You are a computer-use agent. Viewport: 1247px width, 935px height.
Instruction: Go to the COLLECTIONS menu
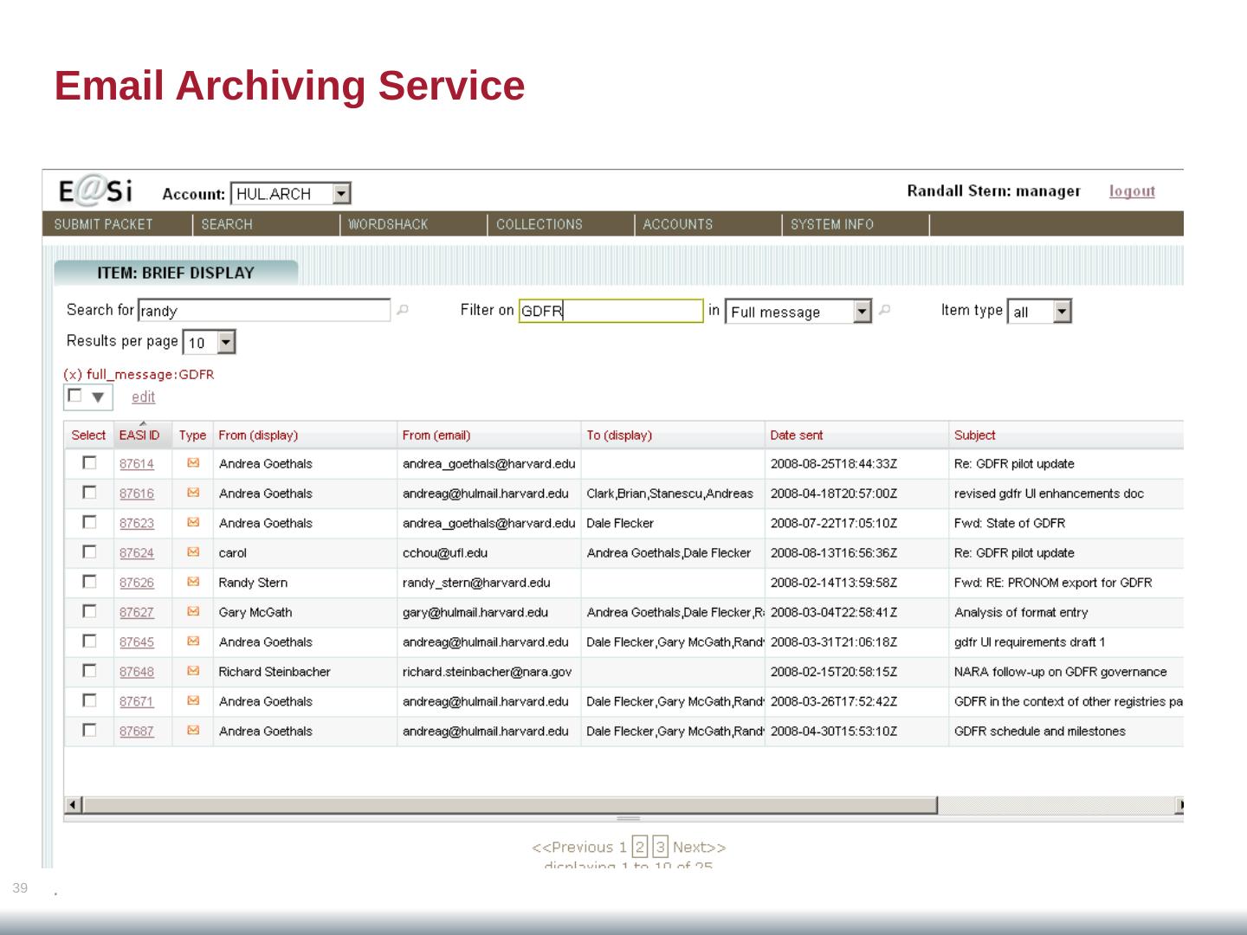click(539, 224)
